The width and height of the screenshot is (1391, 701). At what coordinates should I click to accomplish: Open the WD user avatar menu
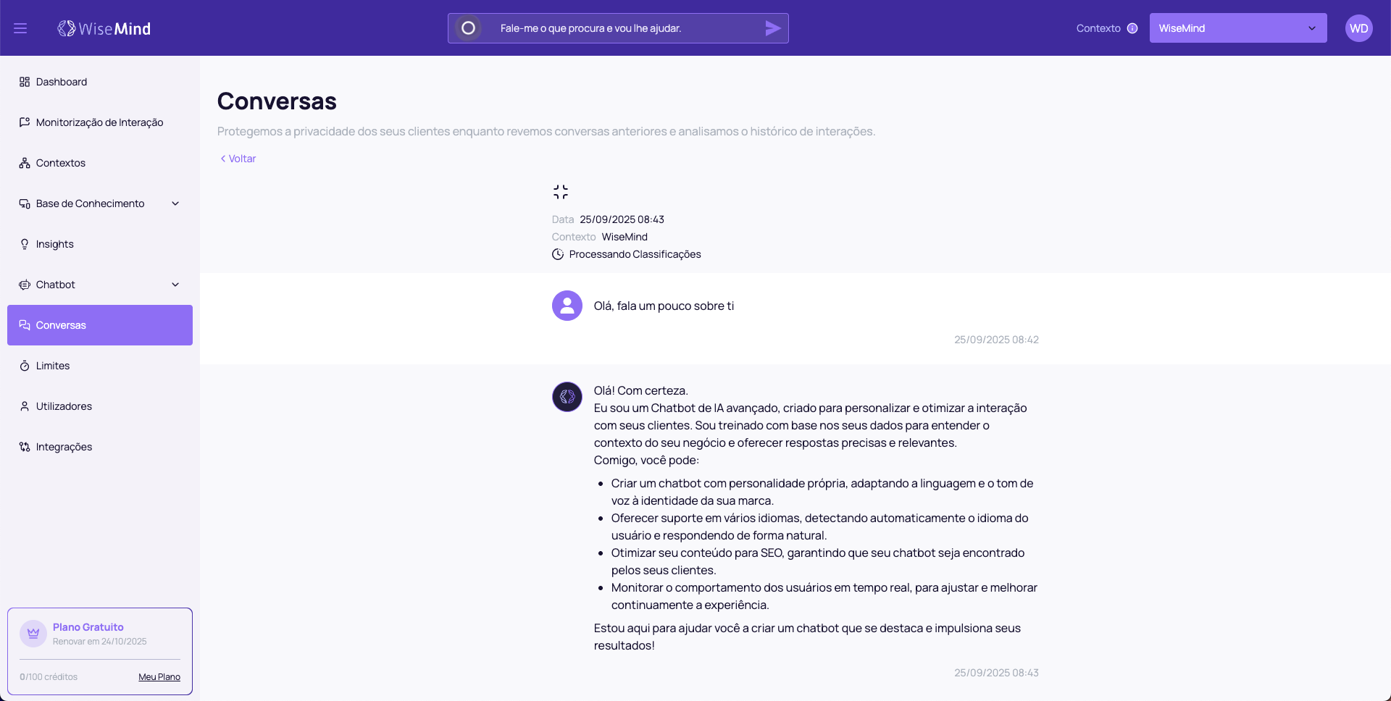(x=1358, y=28)
